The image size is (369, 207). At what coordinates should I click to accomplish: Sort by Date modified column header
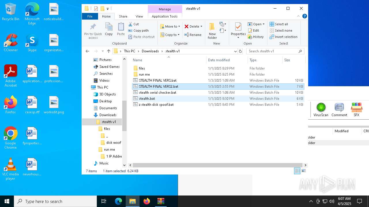point(227,60)
